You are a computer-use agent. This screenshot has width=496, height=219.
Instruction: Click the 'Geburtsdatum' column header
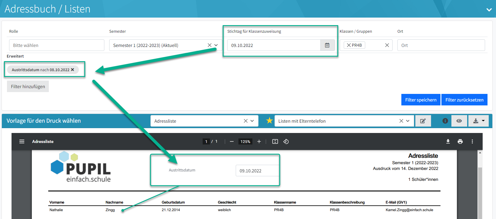[173, 202]
